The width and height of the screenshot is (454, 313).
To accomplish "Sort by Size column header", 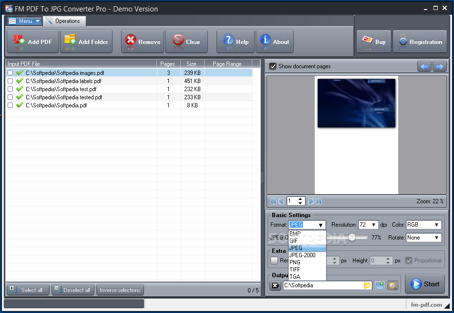I will pos(192,64).
